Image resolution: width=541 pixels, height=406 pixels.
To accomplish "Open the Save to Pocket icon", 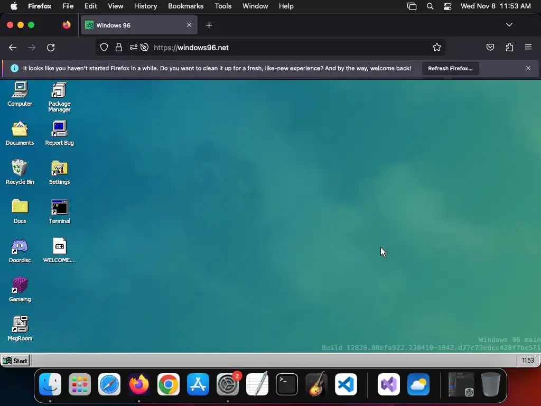I will point(490,47).
